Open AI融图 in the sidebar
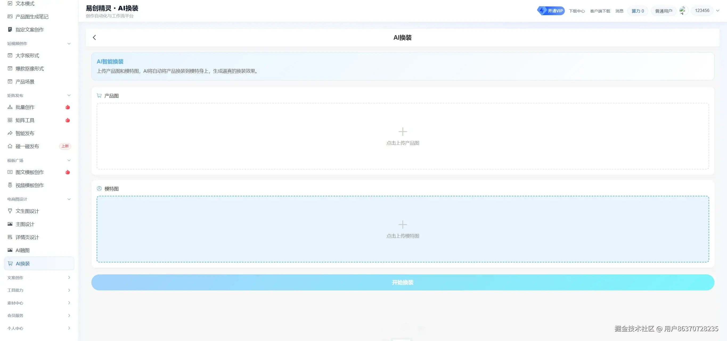Viewport: 727px width, 341px height. pos(23,250)
